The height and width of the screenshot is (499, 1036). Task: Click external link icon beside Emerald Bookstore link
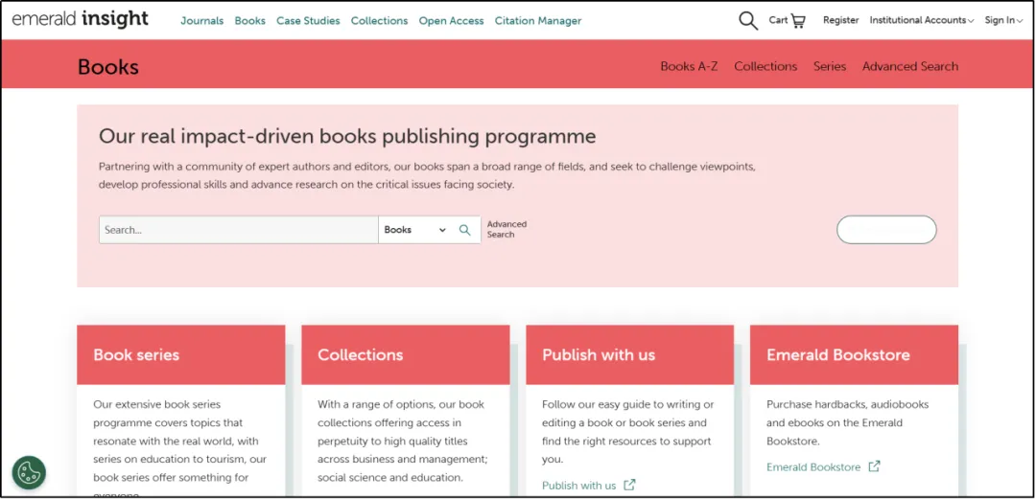click(874, 466)
